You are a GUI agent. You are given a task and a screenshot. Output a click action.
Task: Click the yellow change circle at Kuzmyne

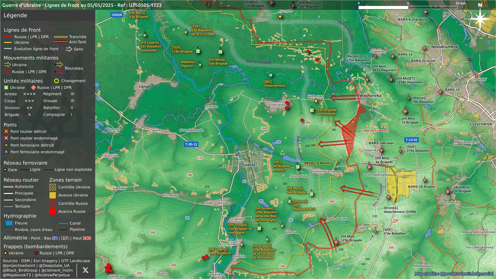(x=280, y=17)
